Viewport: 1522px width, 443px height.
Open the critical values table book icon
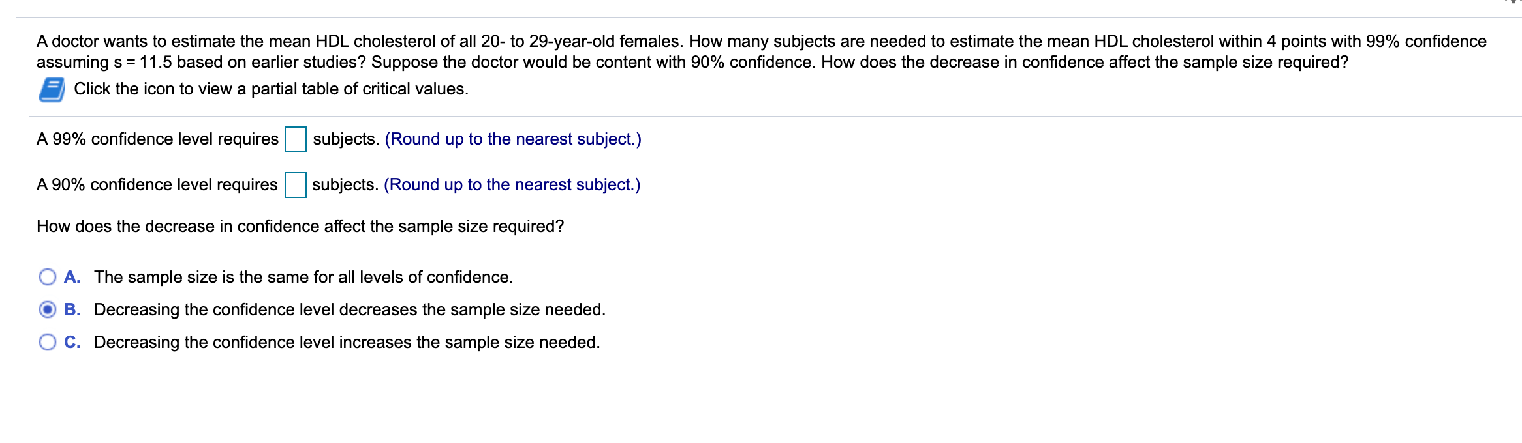tap(52, 89)
